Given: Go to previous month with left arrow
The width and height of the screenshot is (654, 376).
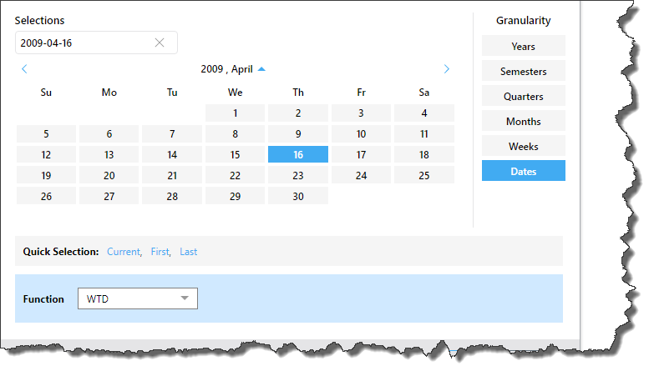Looking at the screenshot, I should (24, 69).
